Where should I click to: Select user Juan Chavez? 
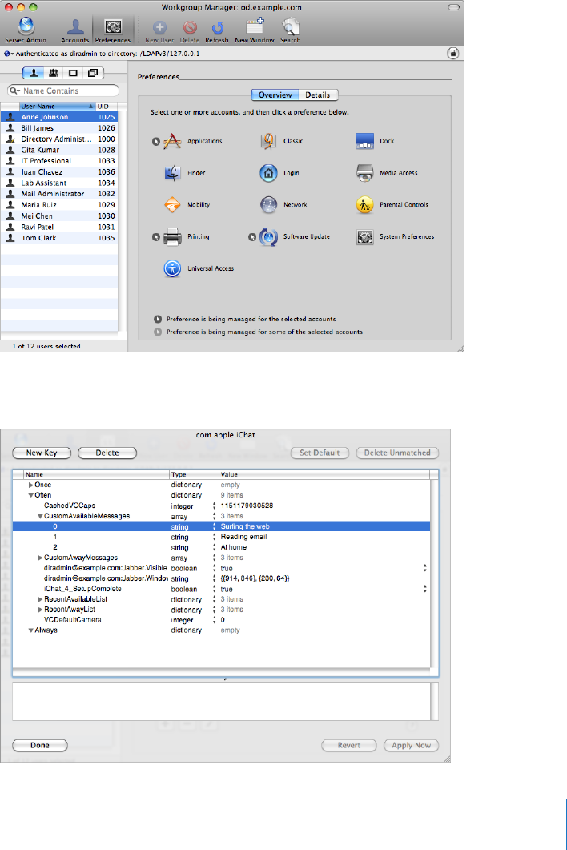click(59, 172)
